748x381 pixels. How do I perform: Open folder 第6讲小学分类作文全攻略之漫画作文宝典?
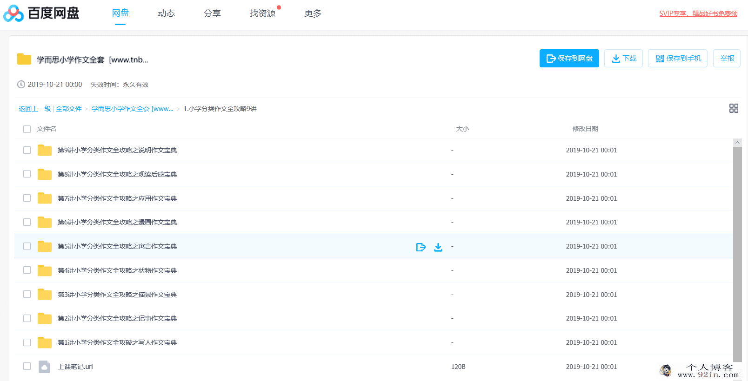[117, 222]
